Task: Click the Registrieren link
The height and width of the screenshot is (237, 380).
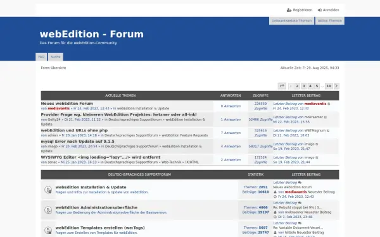Action: coord(303,10)
